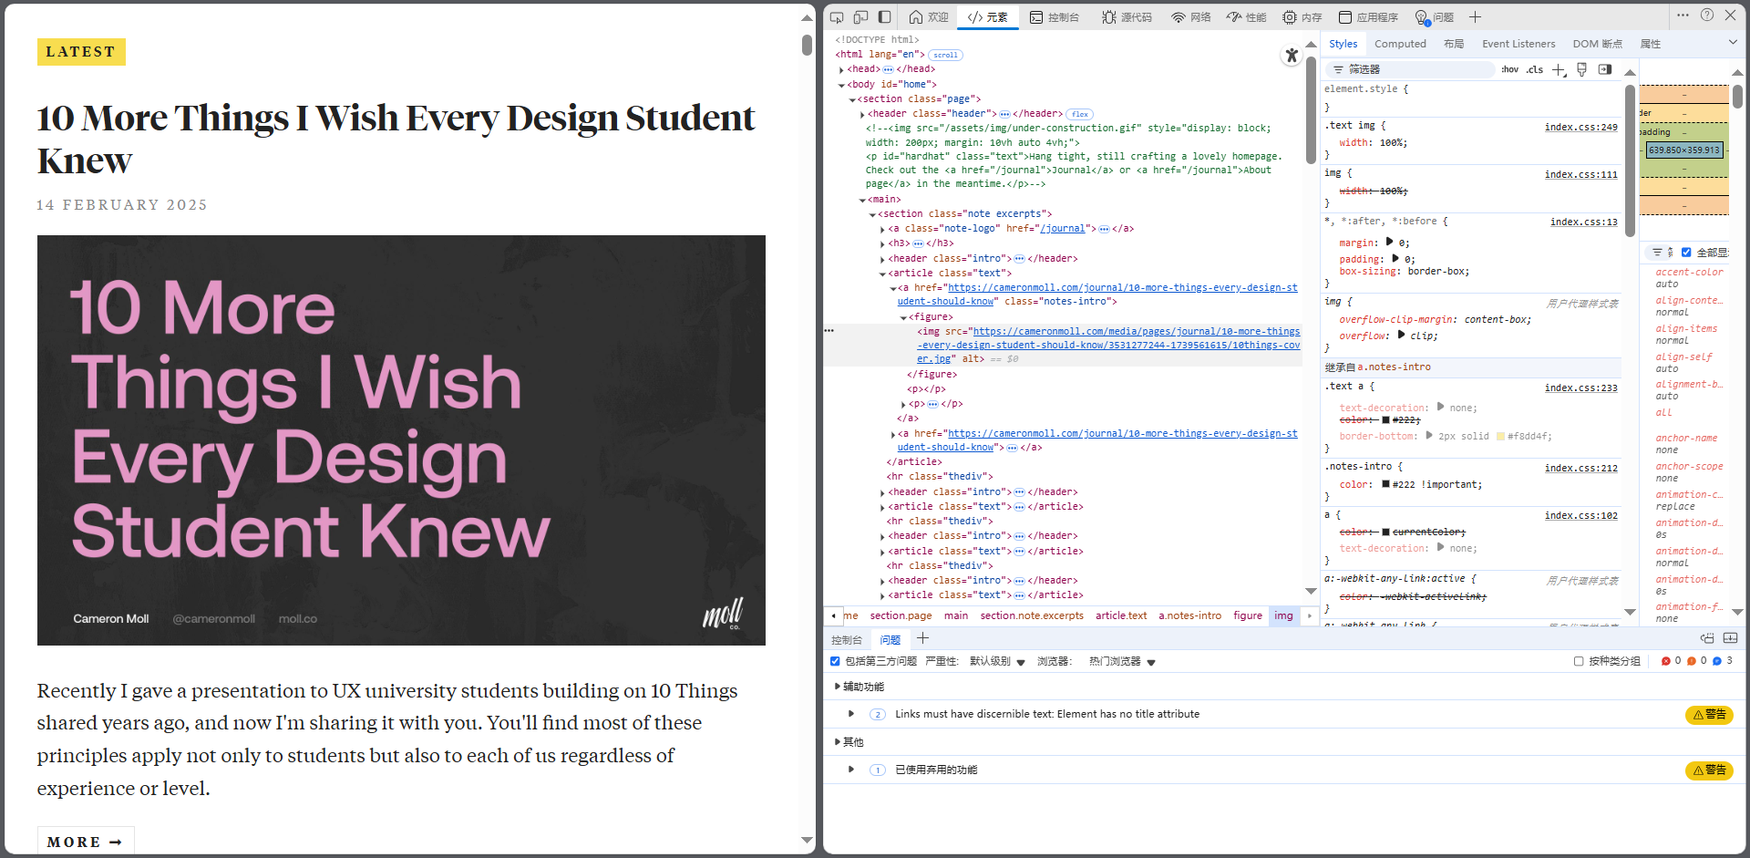Select section.note.excerpts in breadcrumb
Image resolution: width=1750 pixels, height=858 pixels.
[1032, 615]
